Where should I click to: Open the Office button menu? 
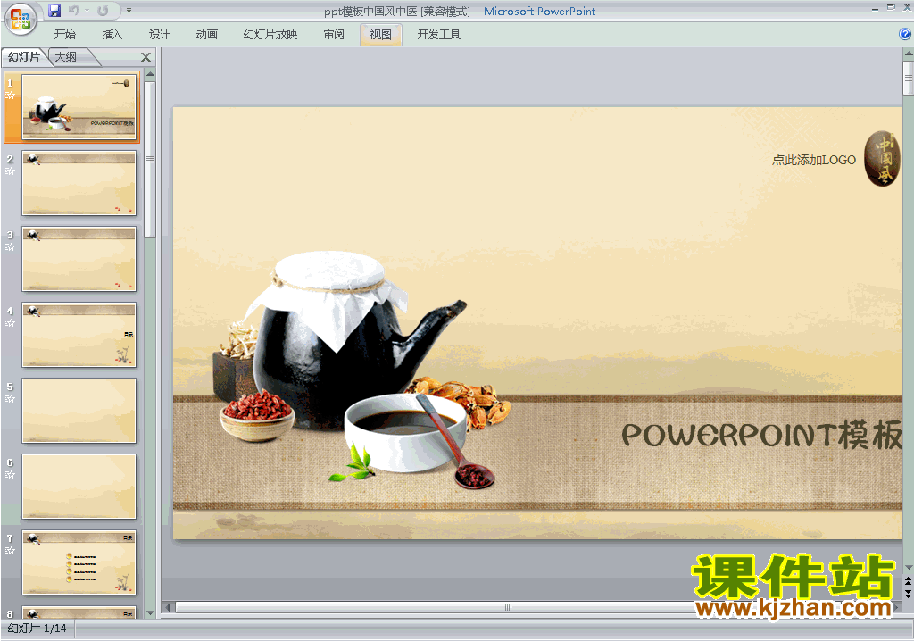tap(21, 19)
